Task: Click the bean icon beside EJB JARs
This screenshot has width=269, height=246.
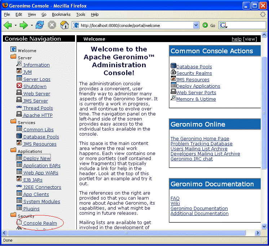Action: (19, 179)
